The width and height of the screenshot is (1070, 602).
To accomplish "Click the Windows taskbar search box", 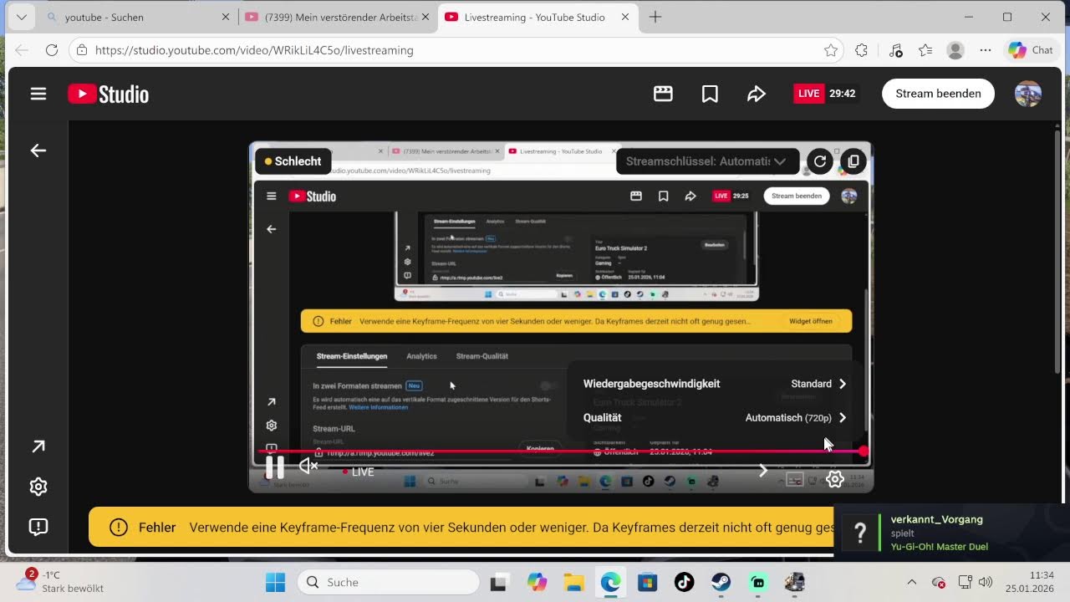I will [x=389, y=582].
